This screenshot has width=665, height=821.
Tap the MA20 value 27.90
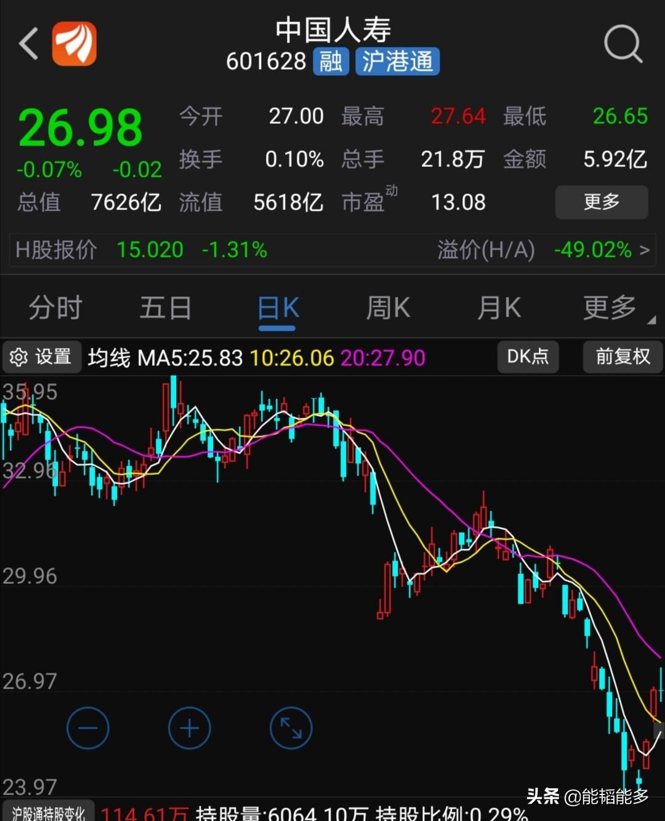point(382,358)
